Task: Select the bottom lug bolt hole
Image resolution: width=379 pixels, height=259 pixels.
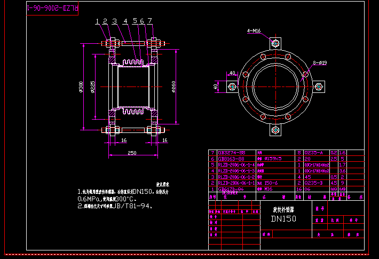Action: (275, 130)
